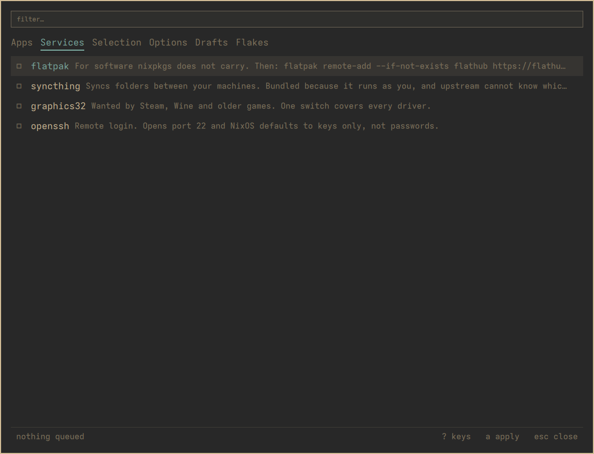Click the 'Wanted by Steam, Wine' description
594x454 pixels.
pos(261,106)
